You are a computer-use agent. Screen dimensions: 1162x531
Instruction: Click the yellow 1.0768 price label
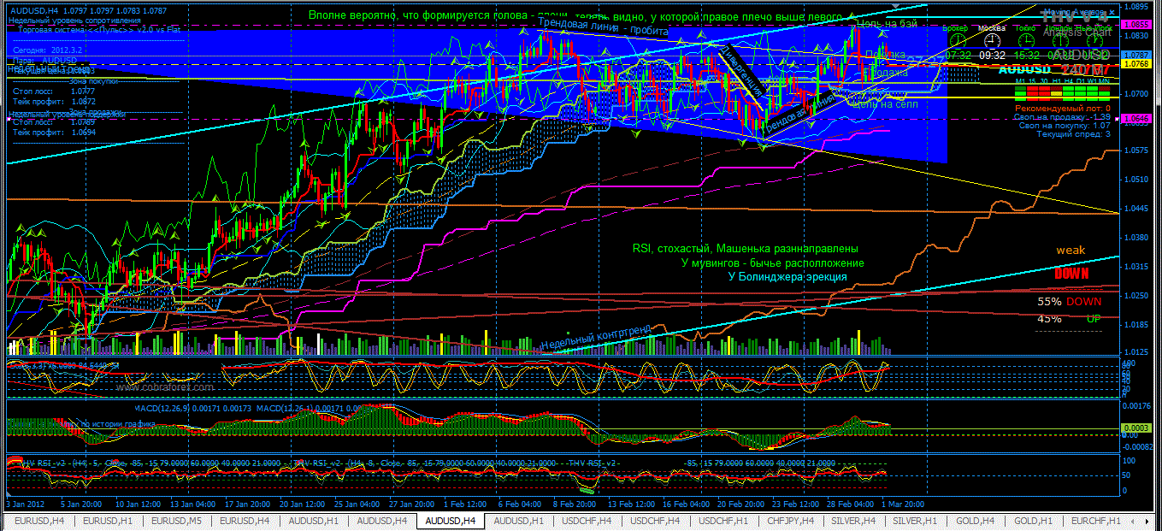[1135, 64]
